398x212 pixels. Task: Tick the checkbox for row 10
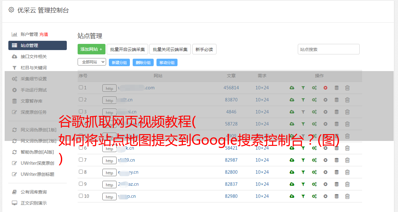pyautogui.click(x=81, y=196)
